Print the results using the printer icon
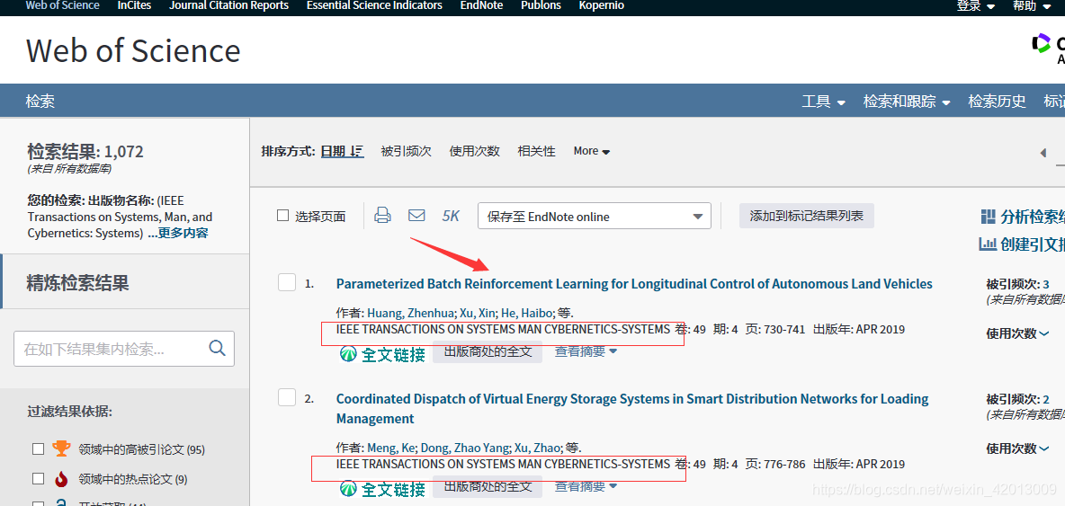Screen dimensions: 1065x506 (383, 216)
